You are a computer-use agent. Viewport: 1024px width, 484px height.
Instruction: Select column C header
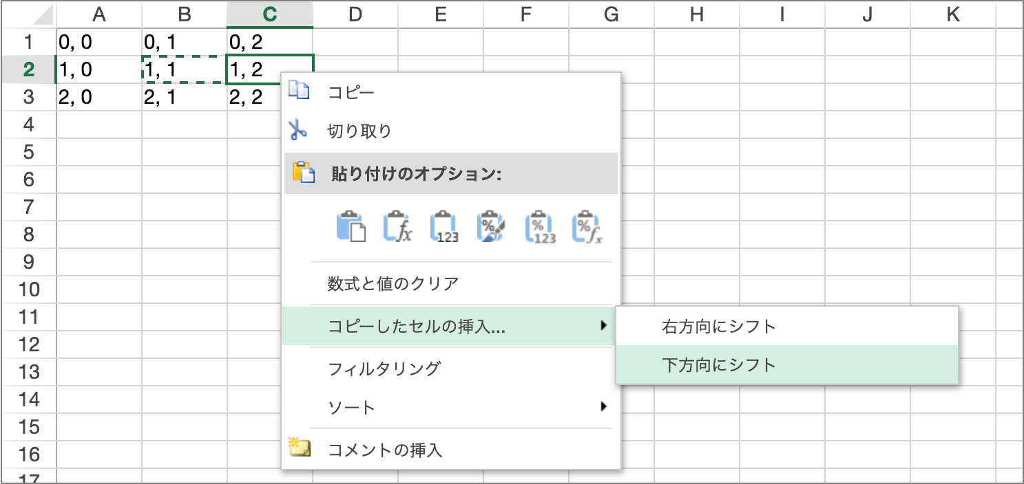click(x=270, y=15)
